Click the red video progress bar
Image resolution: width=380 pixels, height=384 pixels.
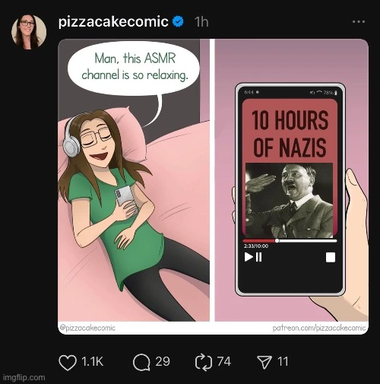coord(259,240)
